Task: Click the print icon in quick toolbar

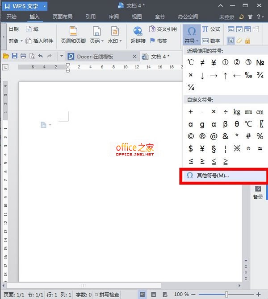Action: (23, 56)
